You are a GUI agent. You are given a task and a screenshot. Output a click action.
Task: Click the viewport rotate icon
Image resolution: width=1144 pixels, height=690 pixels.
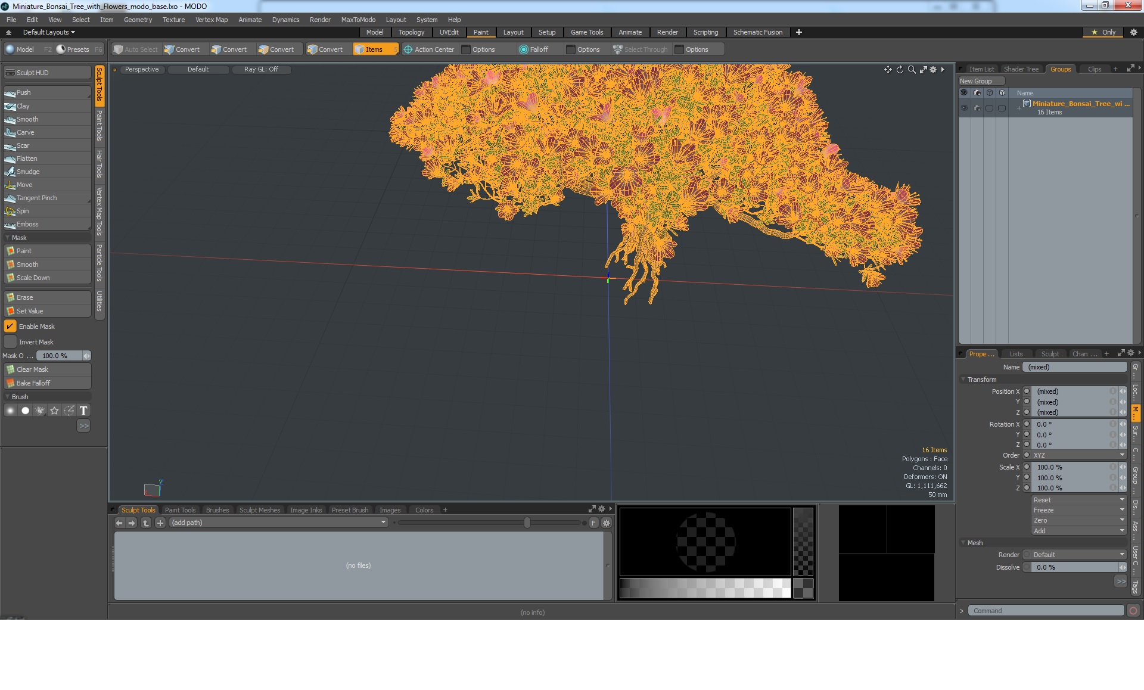click(x=900, y=70)
